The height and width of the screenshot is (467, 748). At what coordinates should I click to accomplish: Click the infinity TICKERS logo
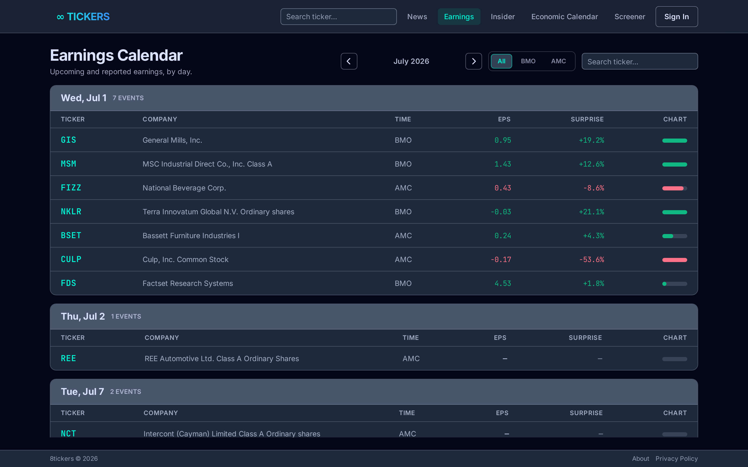[x=83, y=17]
